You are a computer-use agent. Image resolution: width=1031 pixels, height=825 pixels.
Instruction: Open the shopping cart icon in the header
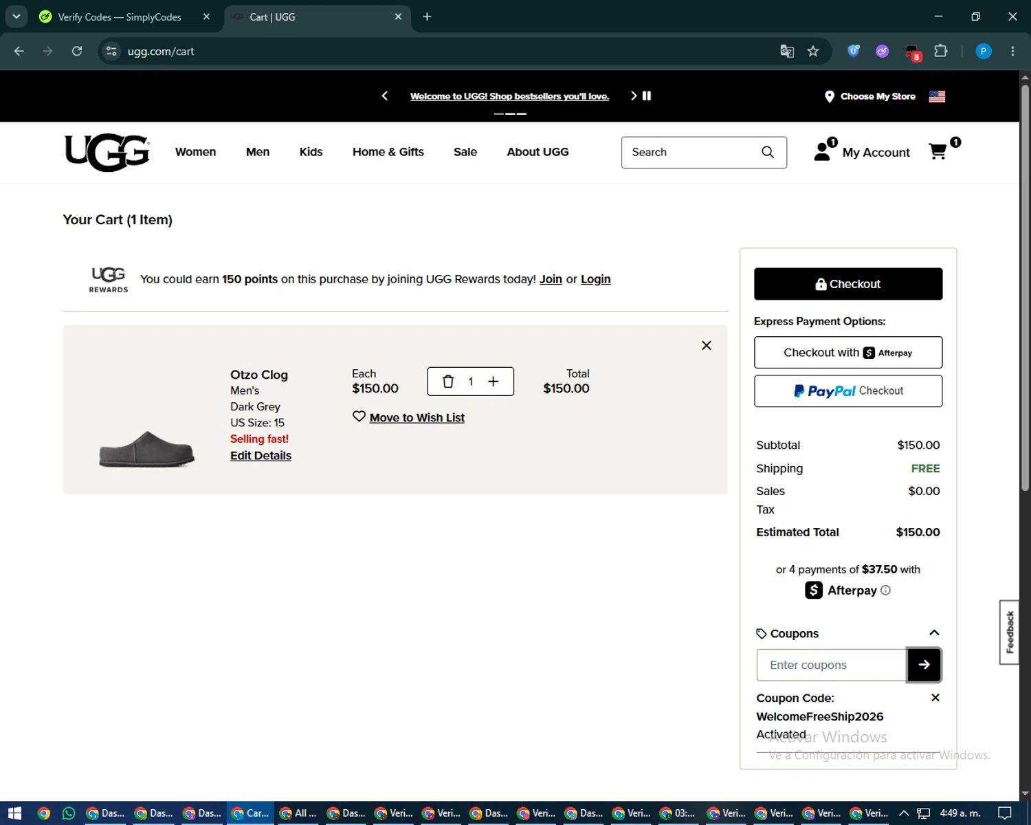(938, 151)
